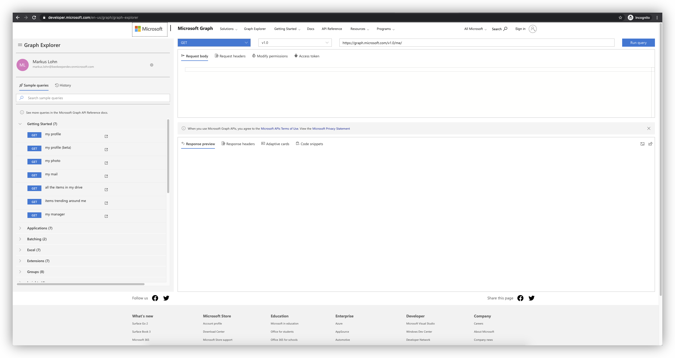This screenshot has height=358, width=675.
Task: Click the Incognito profile indicator
Action: click(x=639, y=18)
